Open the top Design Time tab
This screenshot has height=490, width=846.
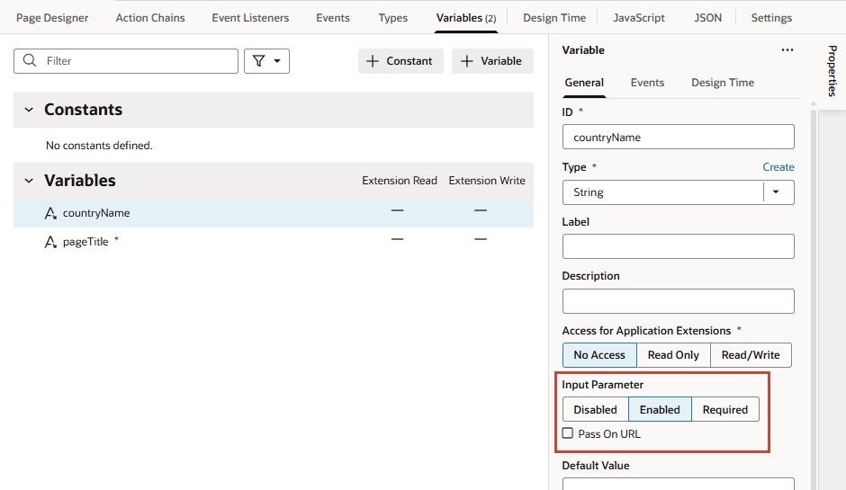[554, 18]
